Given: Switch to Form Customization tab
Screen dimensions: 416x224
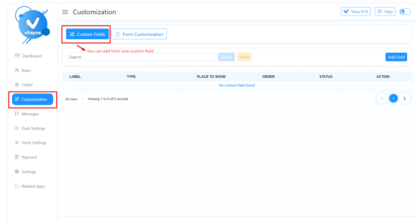Looking at the screenshot, I should click(139, 34).
